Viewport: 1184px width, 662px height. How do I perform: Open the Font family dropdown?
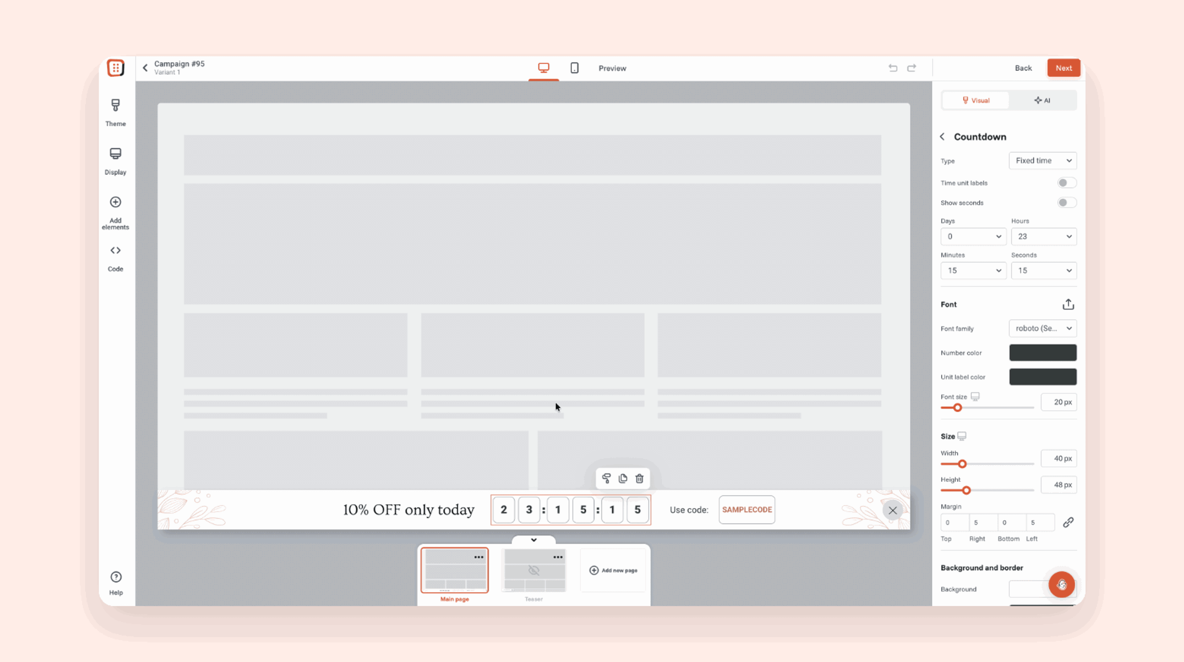[x=1042, y=328]
